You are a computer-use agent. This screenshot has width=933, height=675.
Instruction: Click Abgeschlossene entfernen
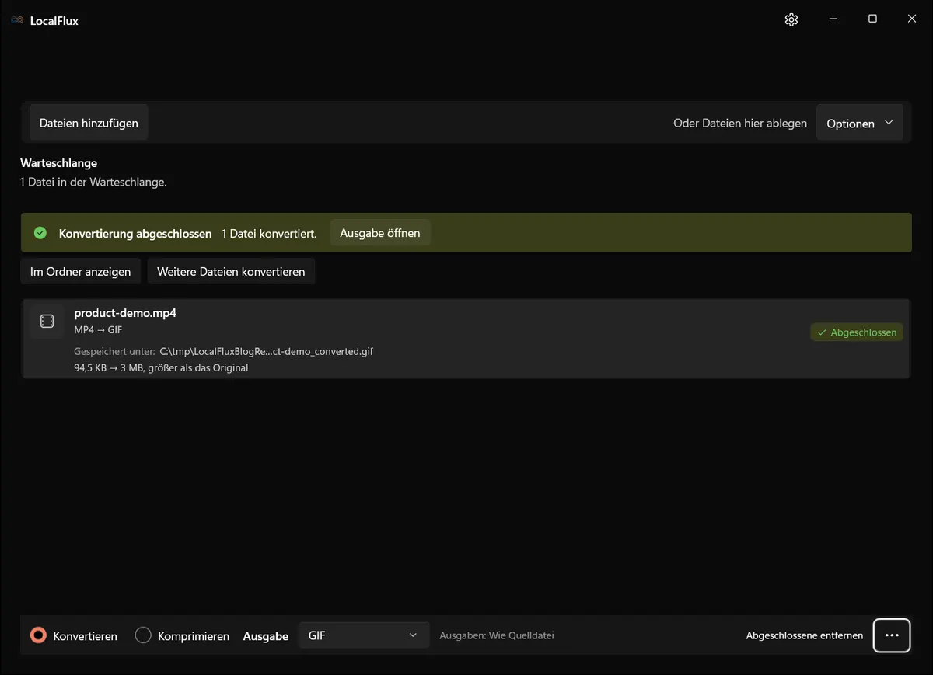[x=805, y=635]
